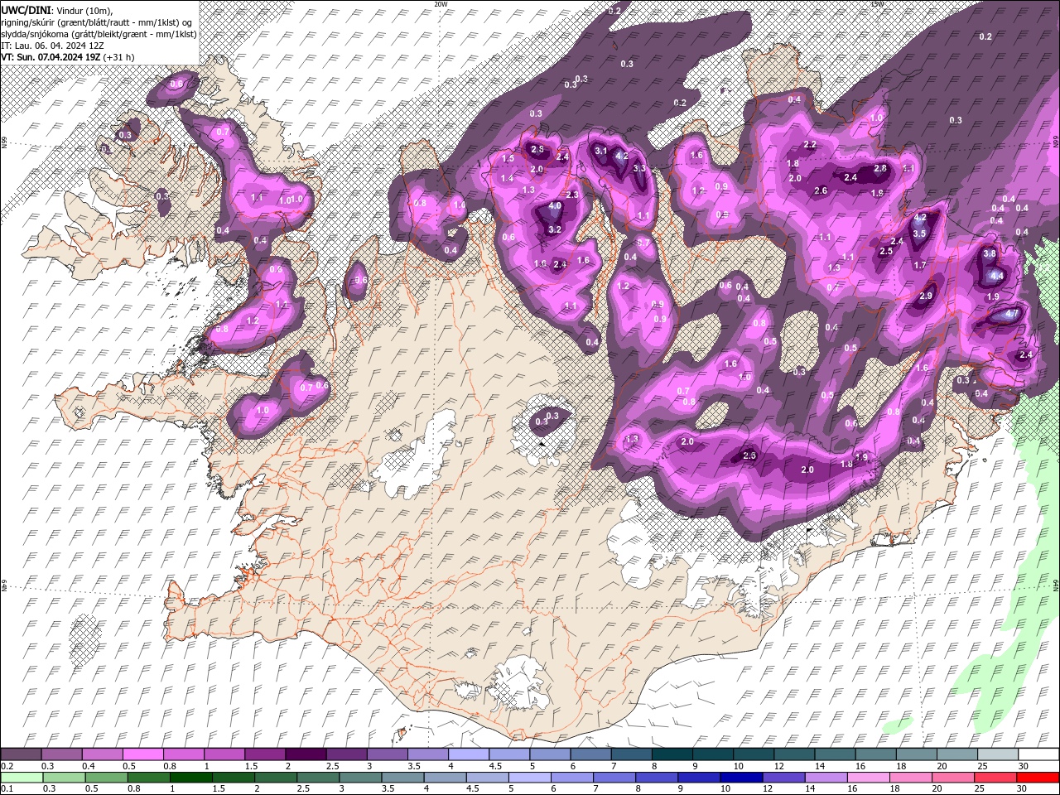Click pink rain scale swatch between 16 and 18
Screen dimensions: 1060x795
click(x=870, y=777)
